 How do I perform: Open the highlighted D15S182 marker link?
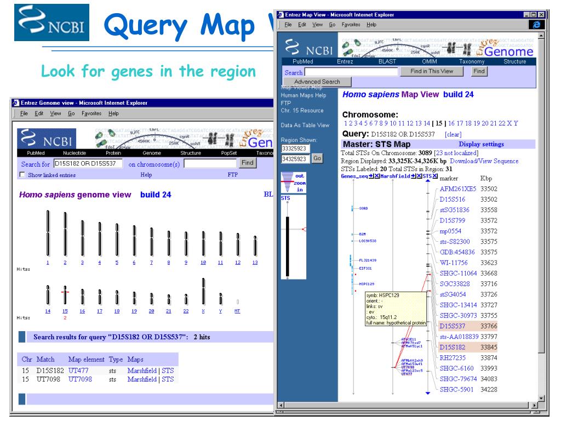452,347
